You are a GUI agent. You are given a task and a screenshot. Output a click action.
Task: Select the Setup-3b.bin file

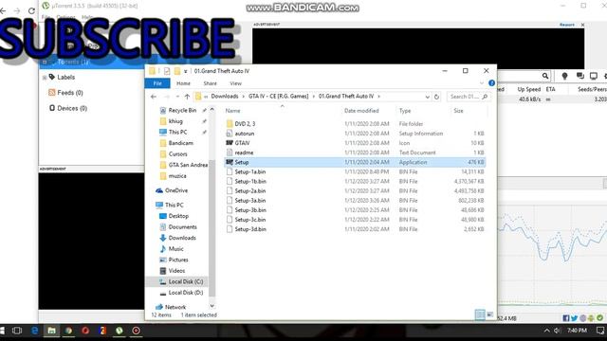pos(250,210)
